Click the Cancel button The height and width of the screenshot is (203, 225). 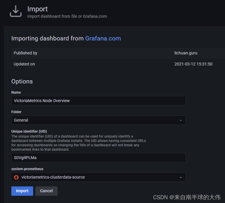pos(47,191)
